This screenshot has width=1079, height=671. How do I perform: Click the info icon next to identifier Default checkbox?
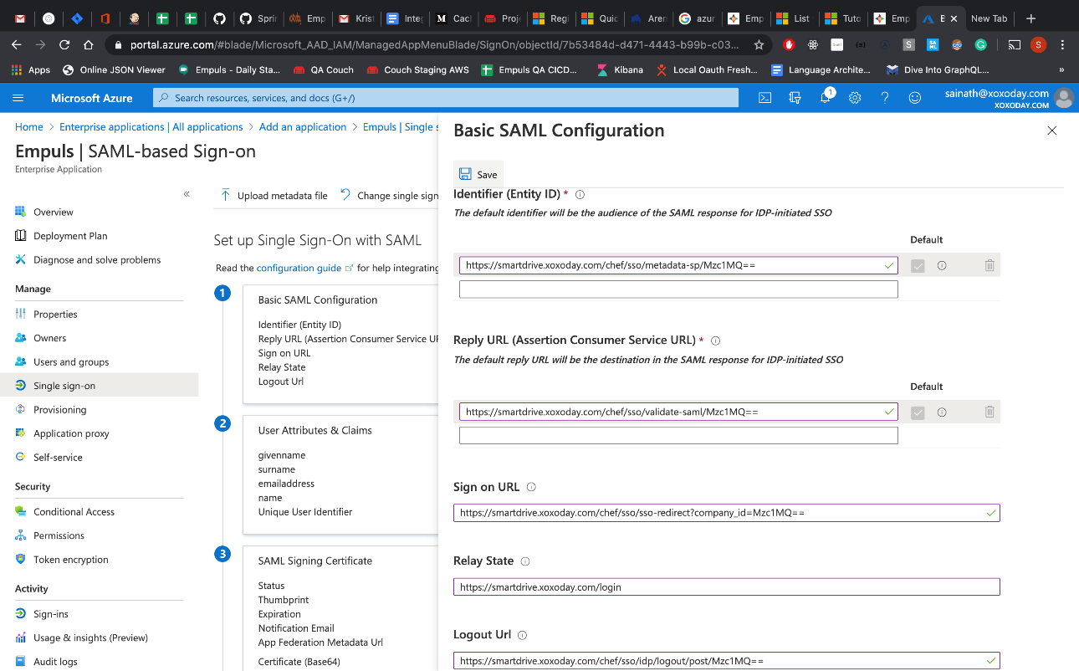pyautogui.click(x=942, y=265)
